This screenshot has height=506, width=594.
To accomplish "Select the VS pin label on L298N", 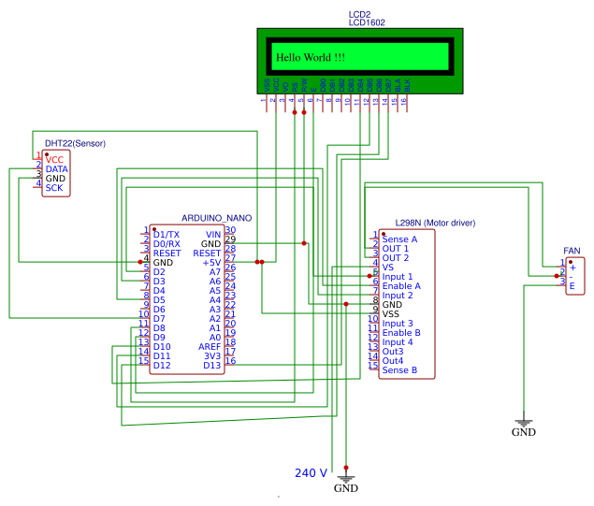I will pyautogui.click(x=388, y=267).
